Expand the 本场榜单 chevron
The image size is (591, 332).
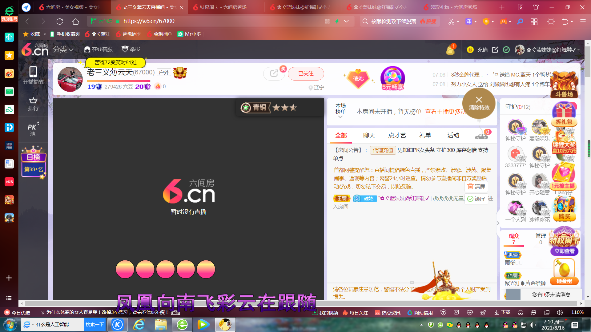coord(340,117)
